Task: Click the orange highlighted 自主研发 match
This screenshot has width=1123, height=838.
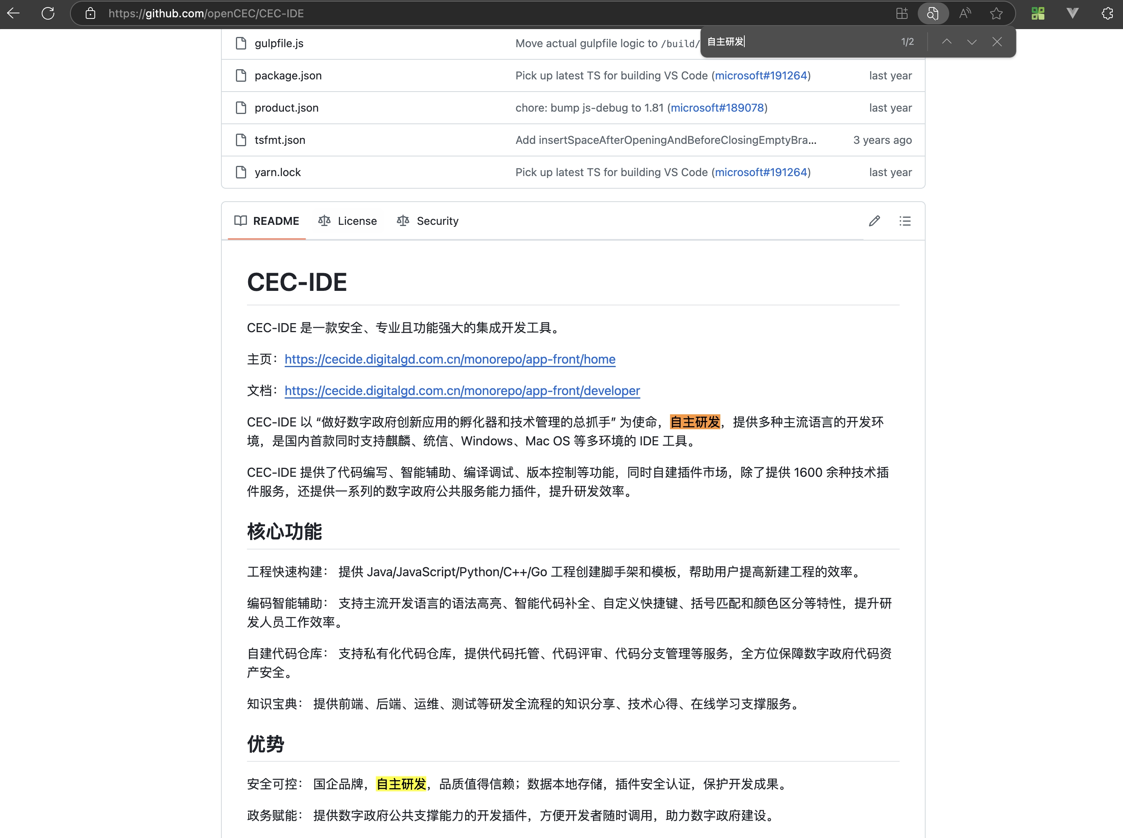Action: (695, 422)
